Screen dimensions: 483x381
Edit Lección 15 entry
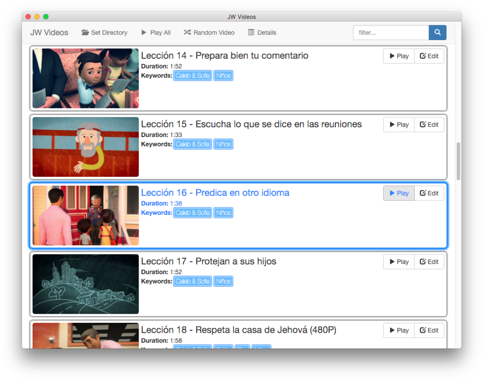(x=429, y=125)
